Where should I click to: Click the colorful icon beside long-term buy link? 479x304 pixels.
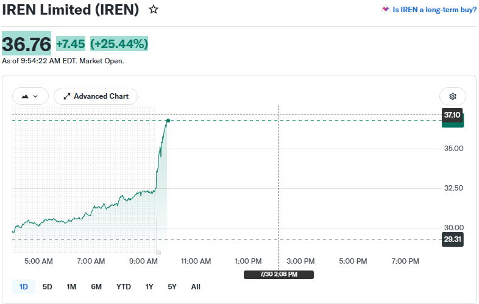pos(386,10)
